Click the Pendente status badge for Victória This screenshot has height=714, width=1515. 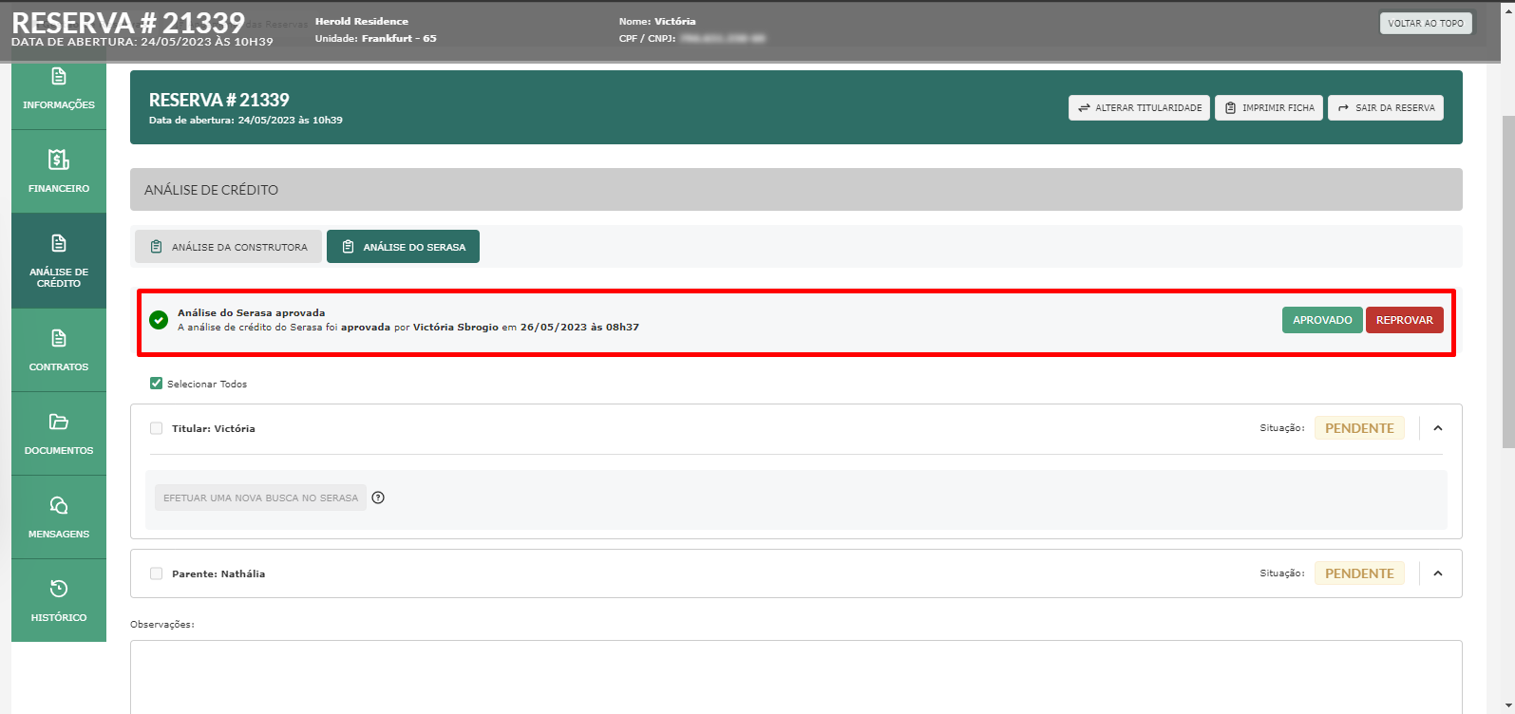[1359, 428]
